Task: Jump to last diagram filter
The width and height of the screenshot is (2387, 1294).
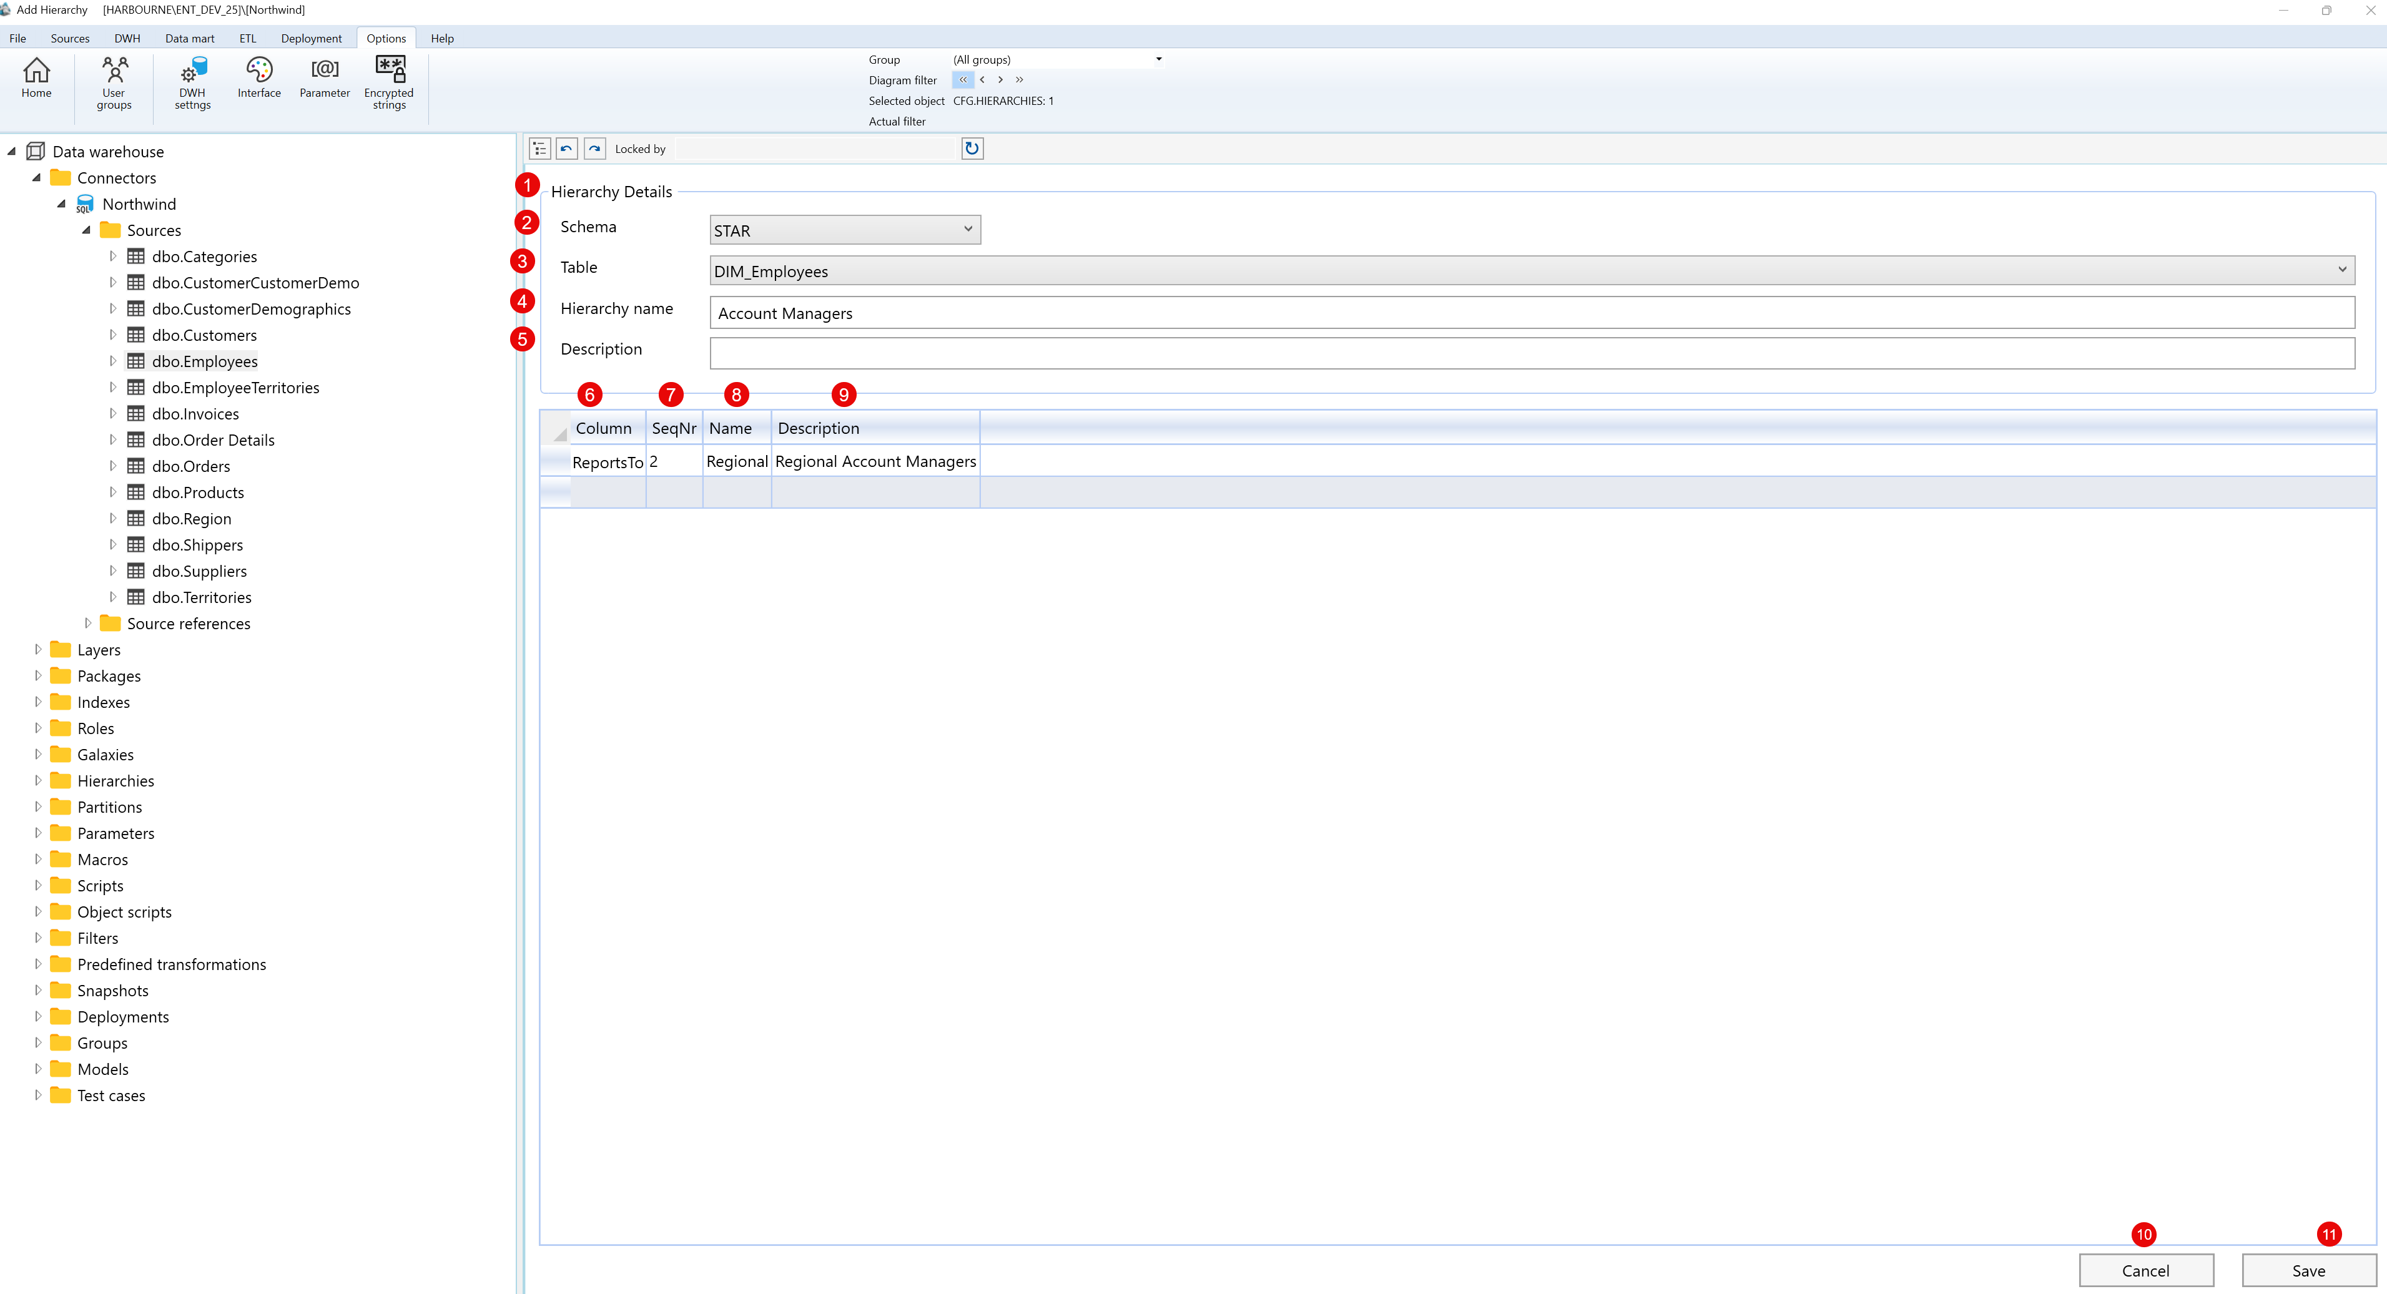Action: (1019, 80)
